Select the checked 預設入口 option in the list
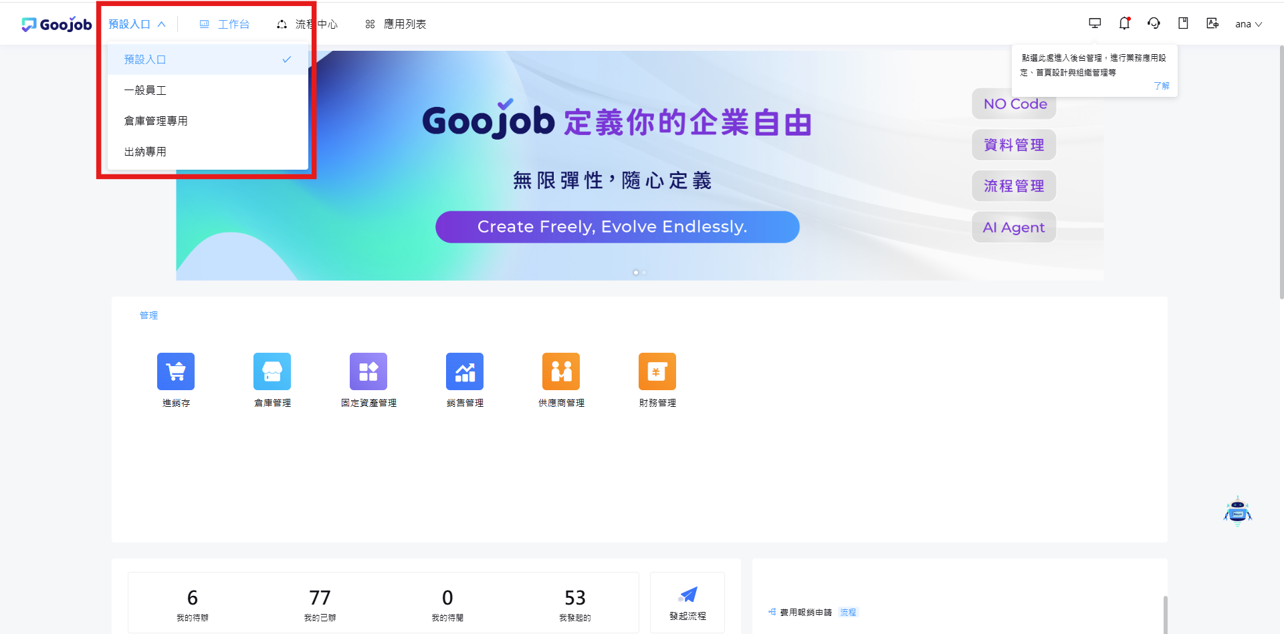 click(x=208, y=59)
